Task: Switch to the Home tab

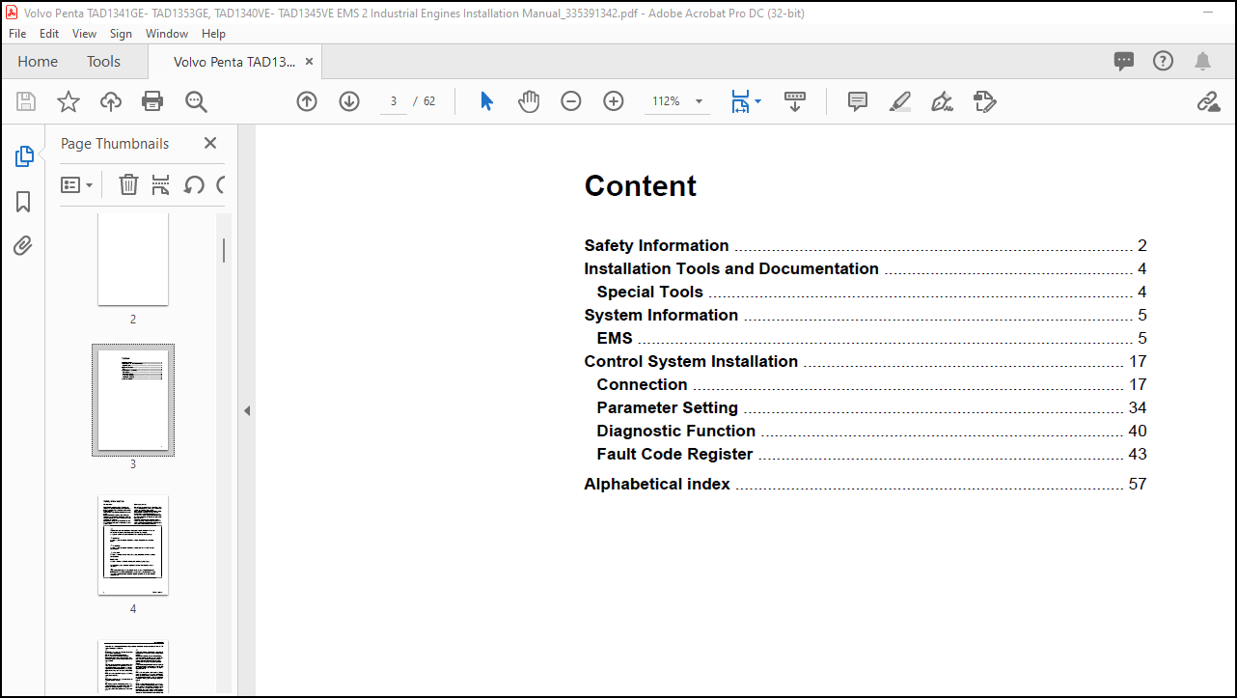Action: click(38, 61)
